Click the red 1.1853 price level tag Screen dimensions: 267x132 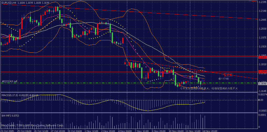pyautogui.click(x=263, y=58)
